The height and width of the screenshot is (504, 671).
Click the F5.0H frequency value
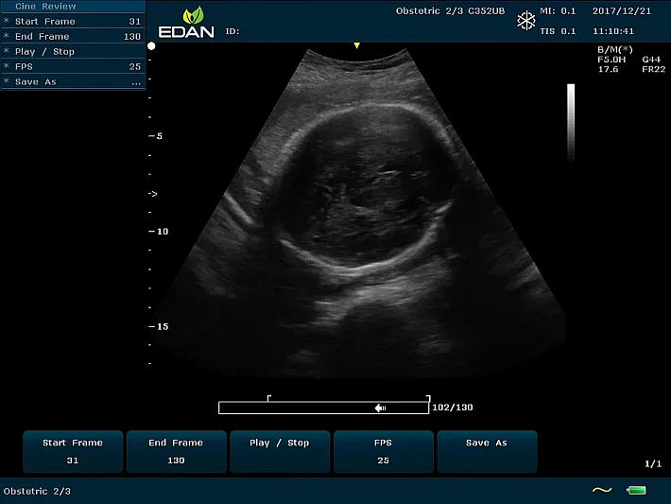click(x=611, y=60)
